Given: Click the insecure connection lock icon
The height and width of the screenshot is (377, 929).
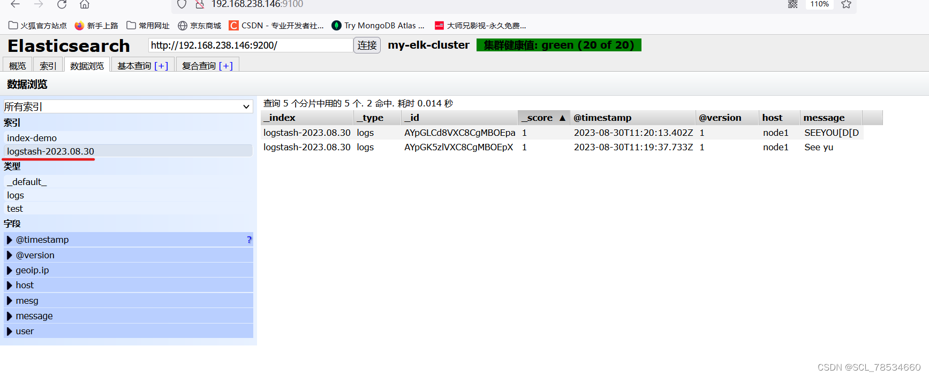Looking at the screenshot, I should [x=200, y=4].
